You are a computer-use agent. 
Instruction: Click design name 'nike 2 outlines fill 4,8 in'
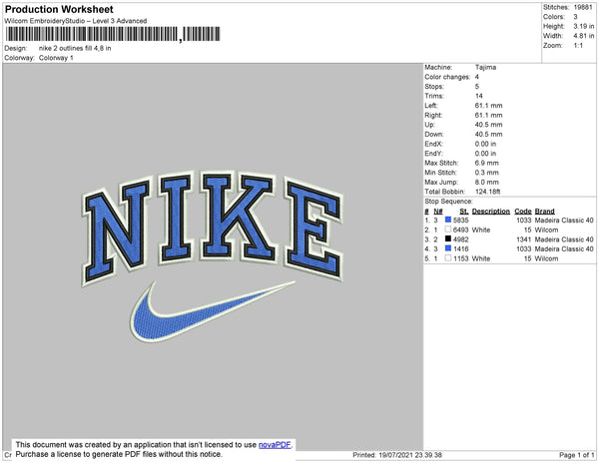tap(75, 49)
